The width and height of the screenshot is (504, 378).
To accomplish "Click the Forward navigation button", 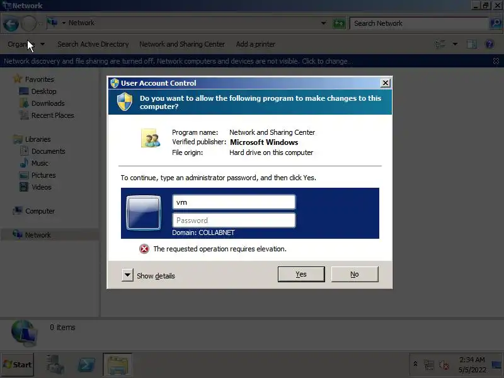I will point(28,23).
